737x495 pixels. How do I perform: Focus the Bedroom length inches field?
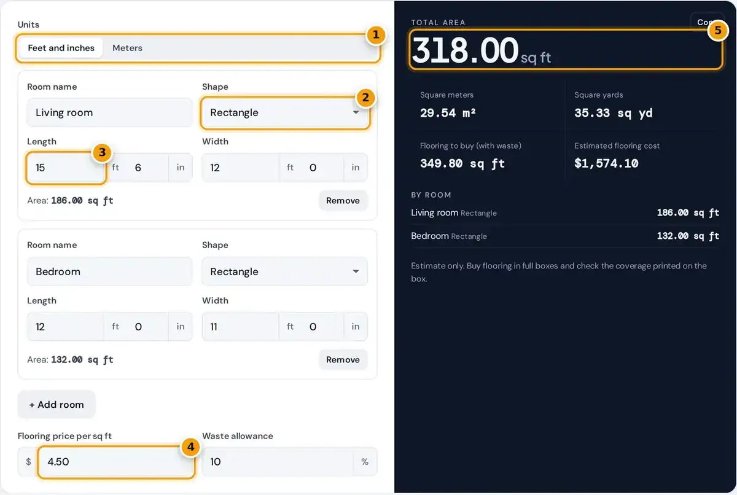(147, 327)
